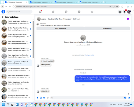Screen dimensions: 134x107
Task: Switch to Messenger | Facebook browser tab
Action: click(x=16, y=2)
